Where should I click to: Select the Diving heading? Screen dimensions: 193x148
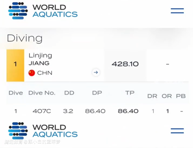(x=25, y=38)
